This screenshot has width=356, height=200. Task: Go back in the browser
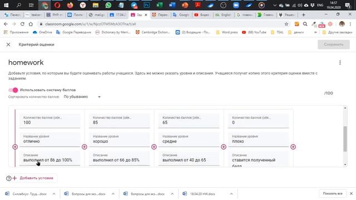point(6,24)
